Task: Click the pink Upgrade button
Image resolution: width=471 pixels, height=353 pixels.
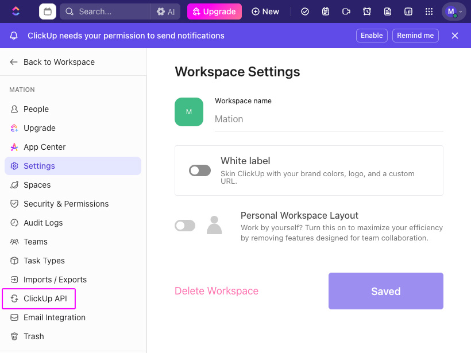Action: (214, 11)
